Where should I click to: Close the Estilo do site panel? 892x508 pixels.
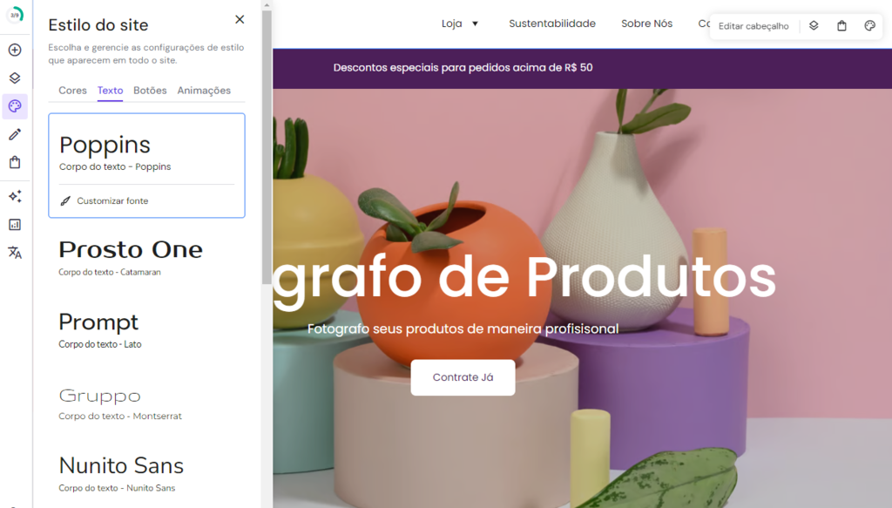point(240,19)
